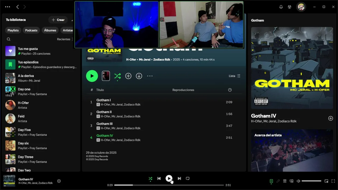Open H-Ofer artist in library

point(41,105)
